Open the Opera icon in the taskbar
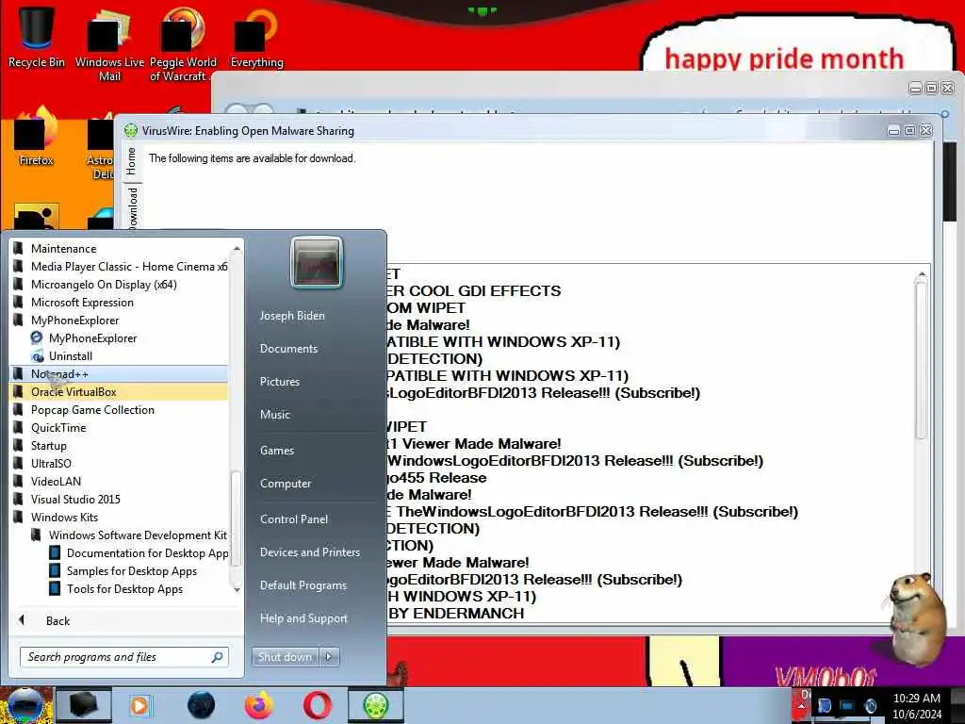The image size is (965, 724). point(317,705)
